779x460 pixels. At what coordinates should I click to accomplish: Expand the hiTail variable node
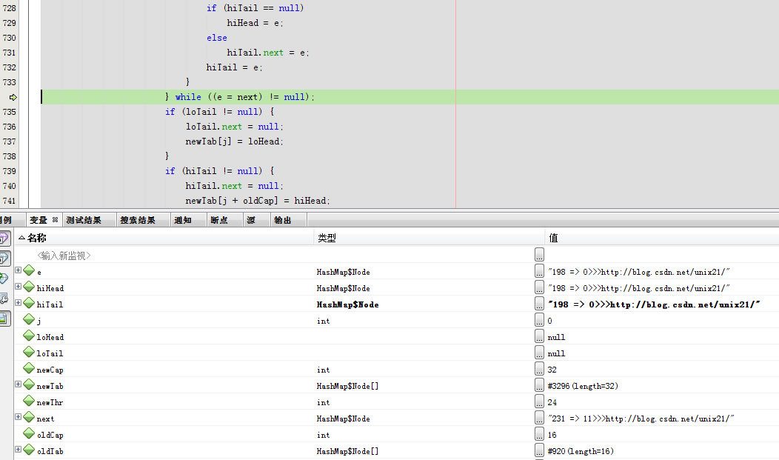[x=18, y=302]
